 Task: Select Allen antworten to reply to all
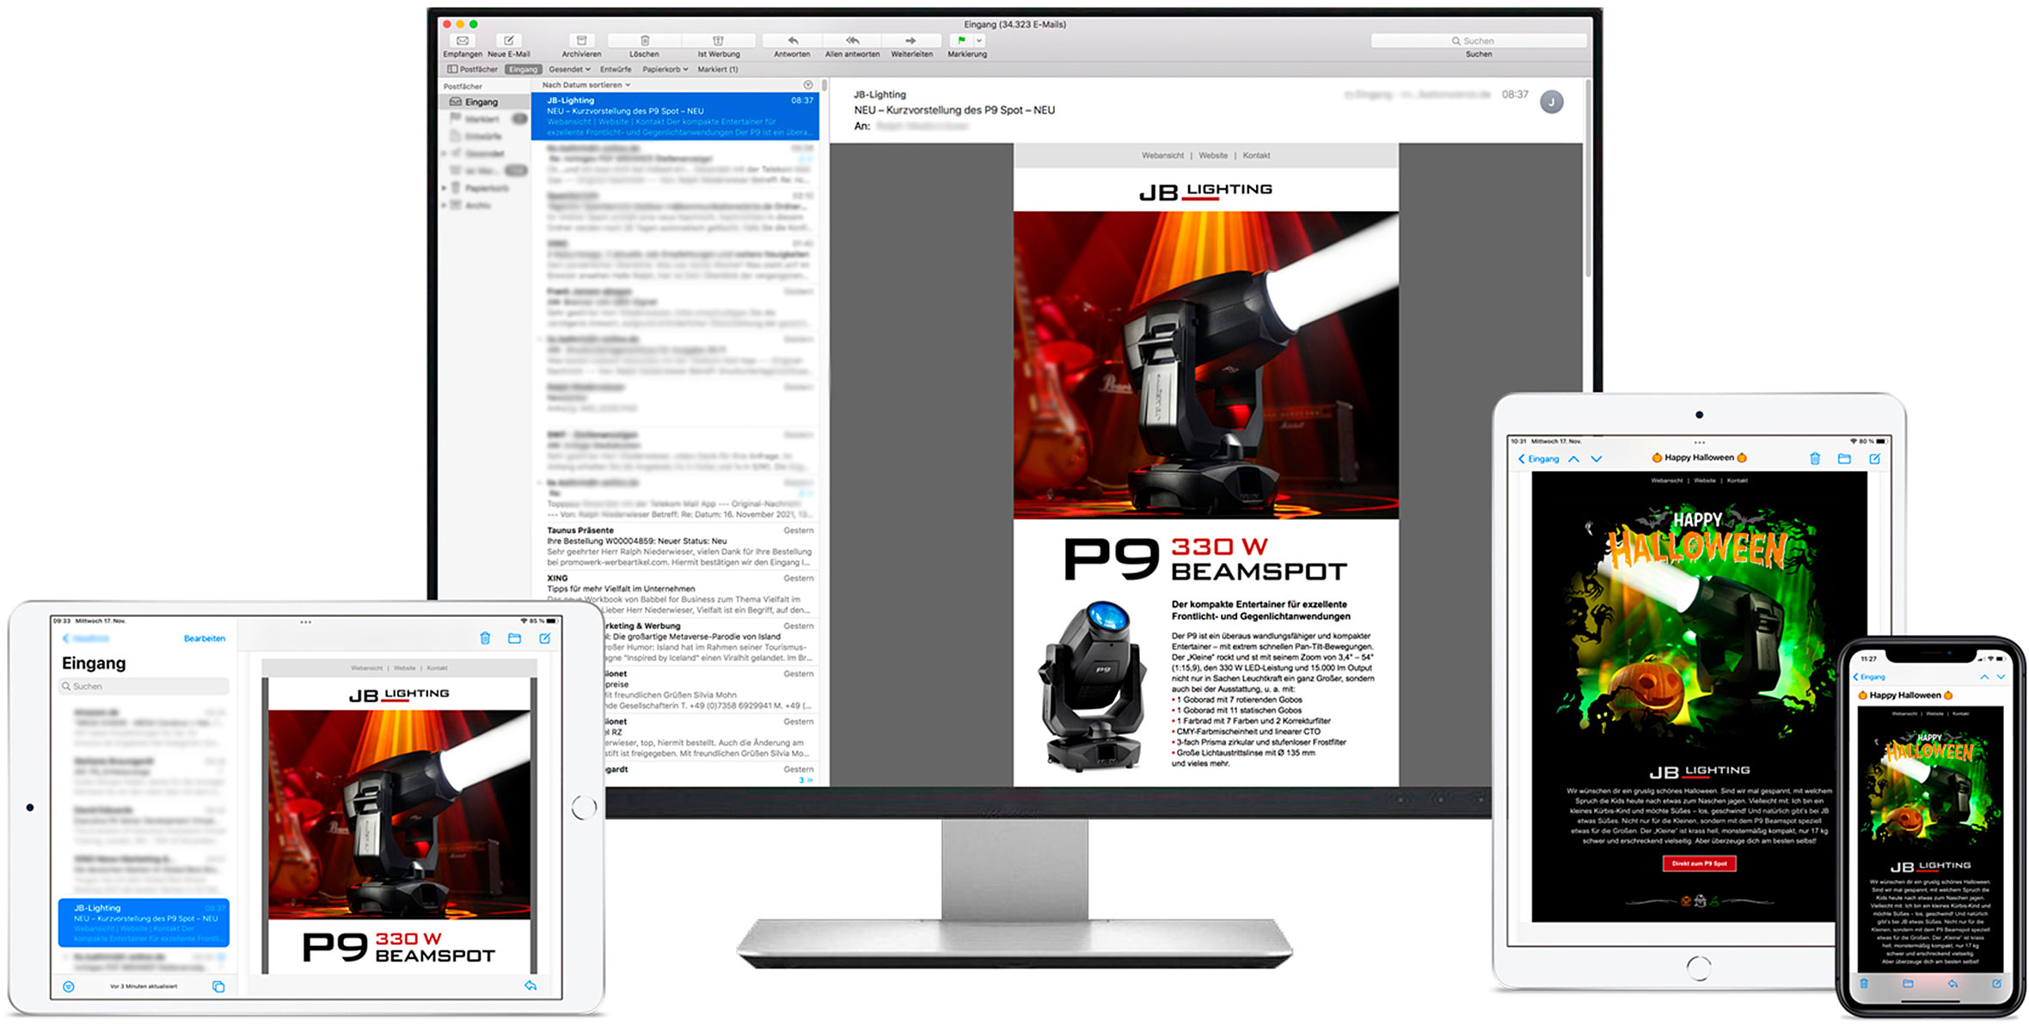[852, 40]
